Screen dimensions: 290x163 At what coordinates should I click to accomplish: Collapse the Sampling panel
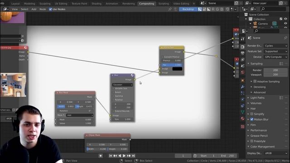248,63
